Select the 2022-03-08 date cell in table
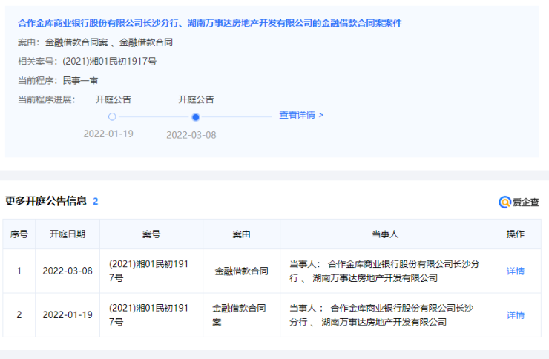 coord(68,271)
